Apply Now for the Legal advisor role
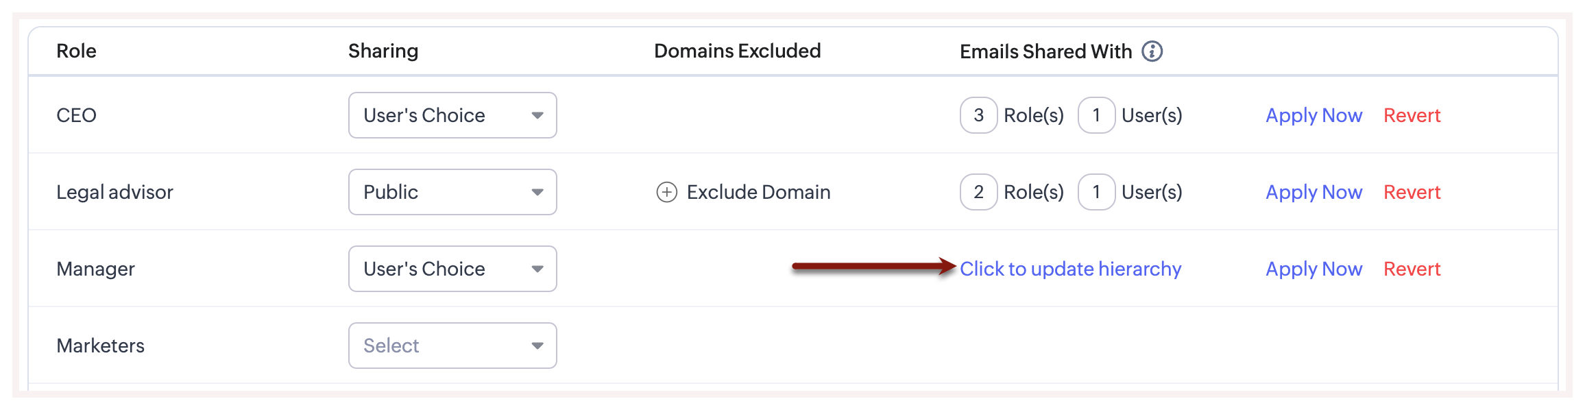 [1314, 192]
